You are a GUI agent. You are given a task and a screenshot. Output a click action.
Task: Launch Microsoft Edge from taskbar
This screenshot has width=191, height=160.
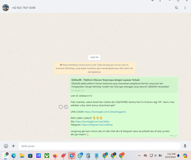point(14,155)
